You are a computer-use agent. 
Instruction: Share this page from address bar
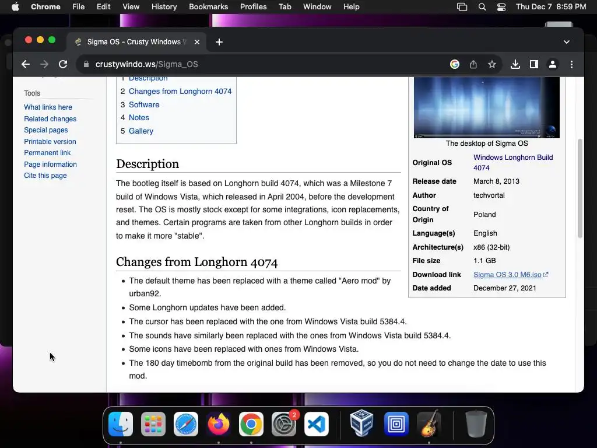(473, 64)
